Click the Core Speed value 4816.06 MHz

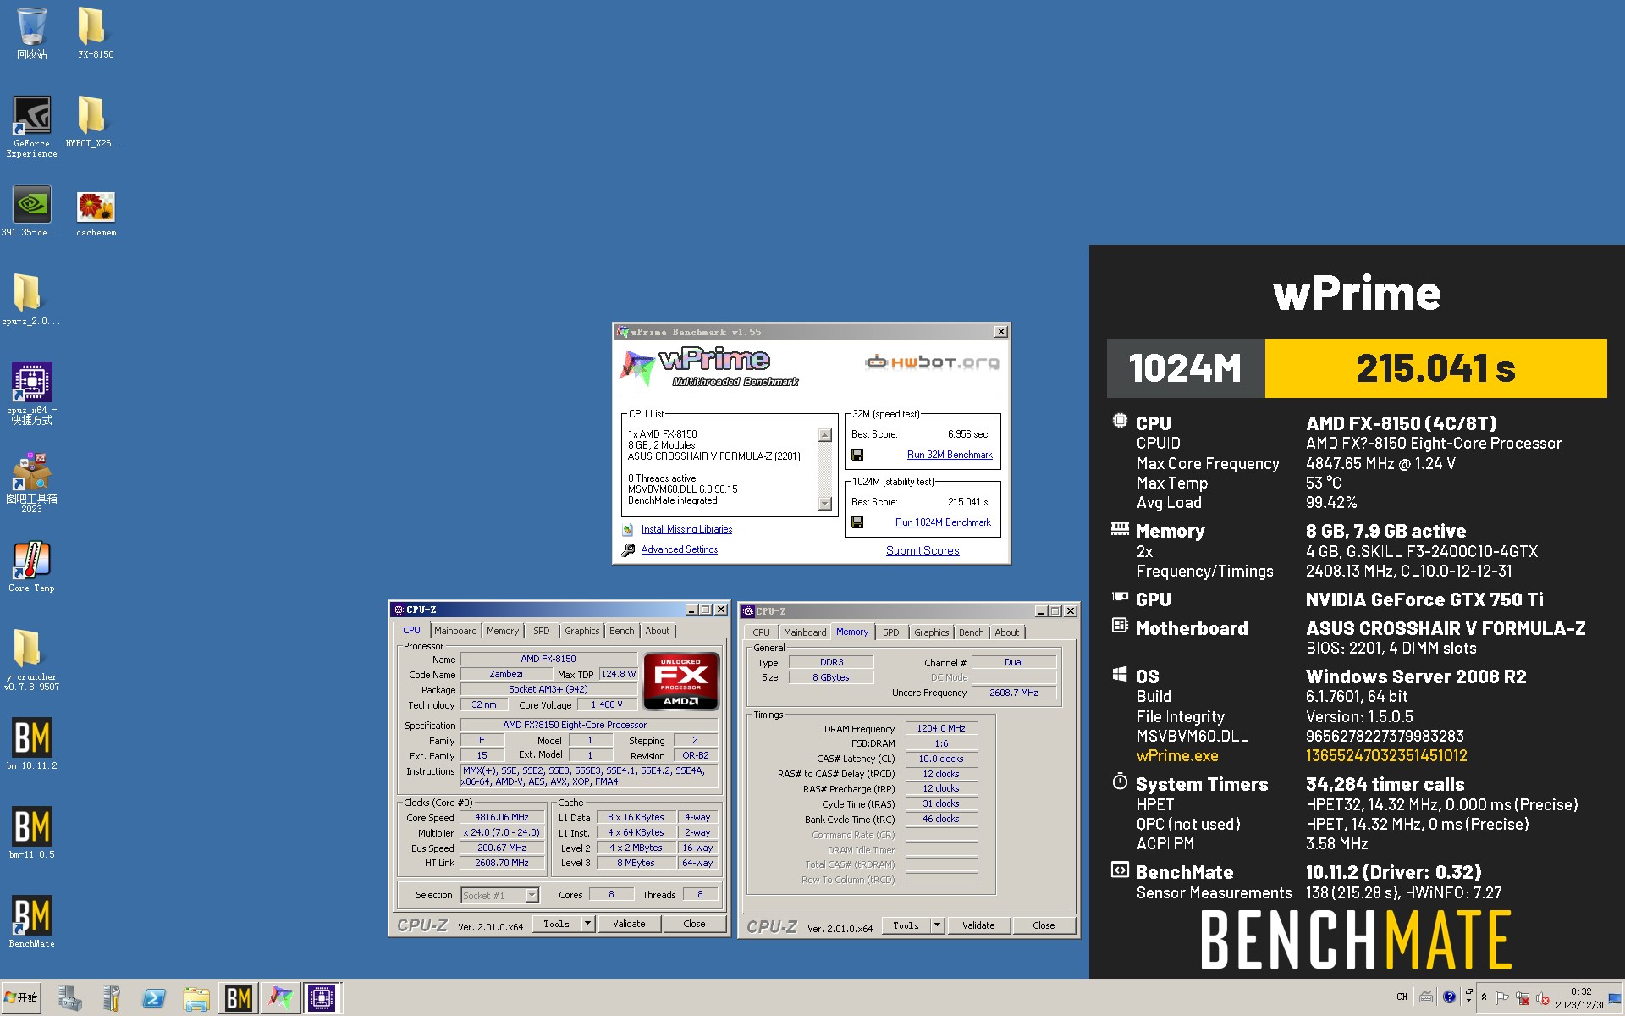pos(502,818)
